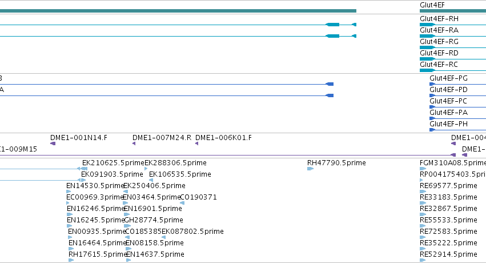Click the Glut4EF-PC protein label
Image resolution: width=486 pixels, height=263 pixels.
click(448, 101)
